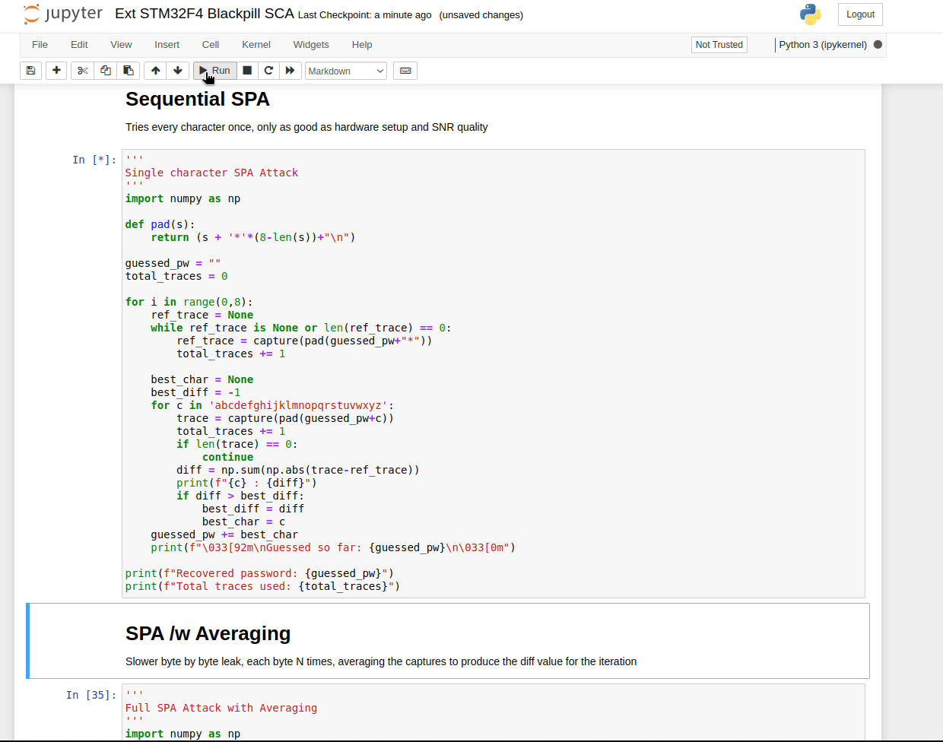Move selected cell up arrow
Screen dimensions: 943x742
[156, 71]
